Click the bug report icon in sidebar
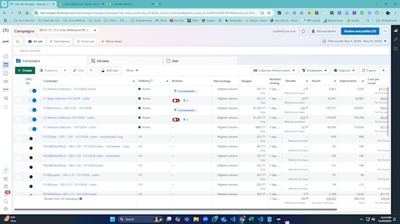The width and height of the screenshot is (400, 224). 6,209
